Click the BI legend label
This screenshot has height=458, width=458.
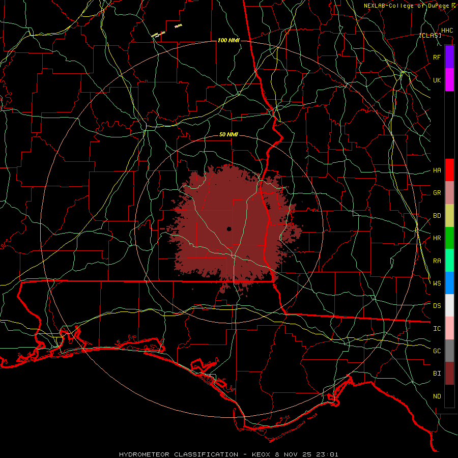(x=437, y=374)
